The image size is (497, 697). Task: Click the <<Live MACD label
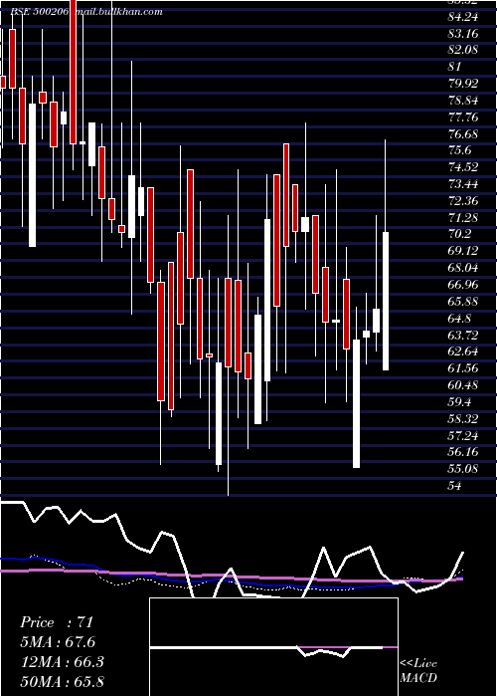[x=418, y=670]
